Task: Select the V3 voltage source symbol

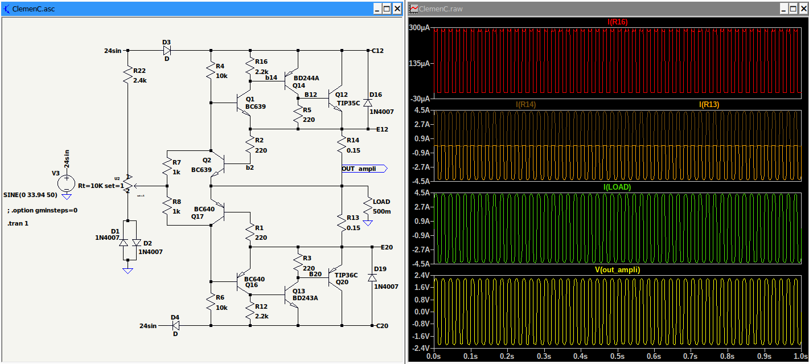Action: coord(67,182)
